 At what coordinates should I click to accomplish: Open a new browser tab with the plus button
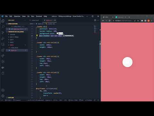coord(129,17)
